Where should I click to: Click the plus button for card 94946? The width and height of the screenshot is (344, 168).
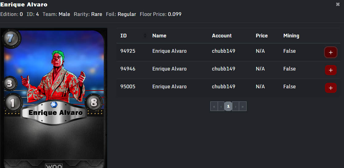pos(330,70)
